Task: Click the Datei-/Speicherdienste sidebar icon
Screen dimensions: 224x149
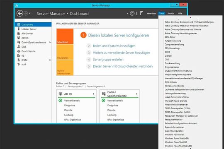Action: [19, 42]
